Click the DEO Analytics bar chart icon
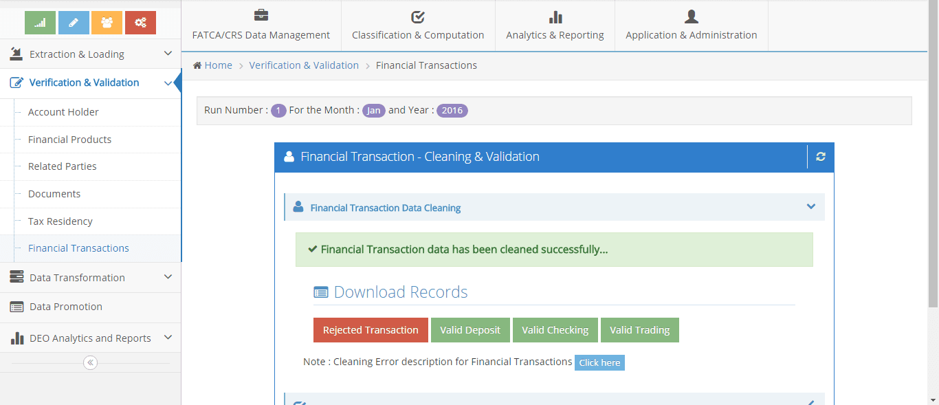 [x=16, y=338]
